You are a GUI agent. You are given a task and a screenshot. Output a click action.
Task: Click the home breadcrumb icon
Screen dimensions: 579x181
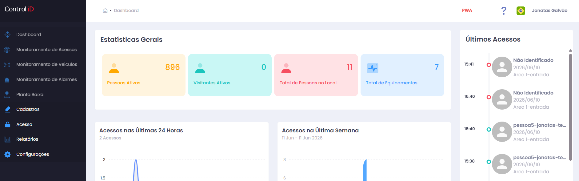105,10
